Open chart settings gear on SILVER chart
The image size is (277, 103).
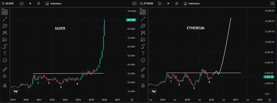[132, 100]
